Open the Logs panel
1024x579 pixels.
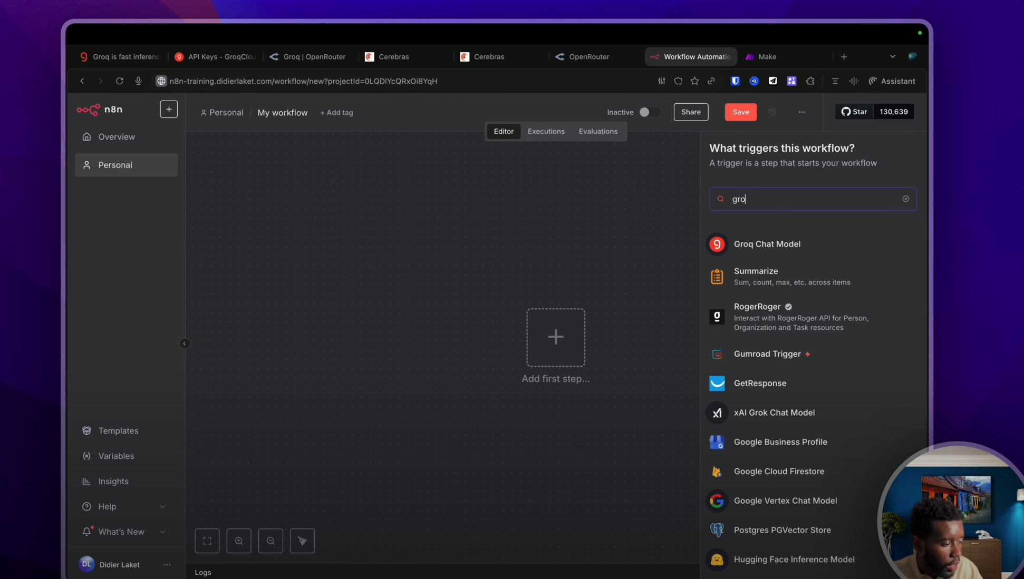tap(203, 573)
